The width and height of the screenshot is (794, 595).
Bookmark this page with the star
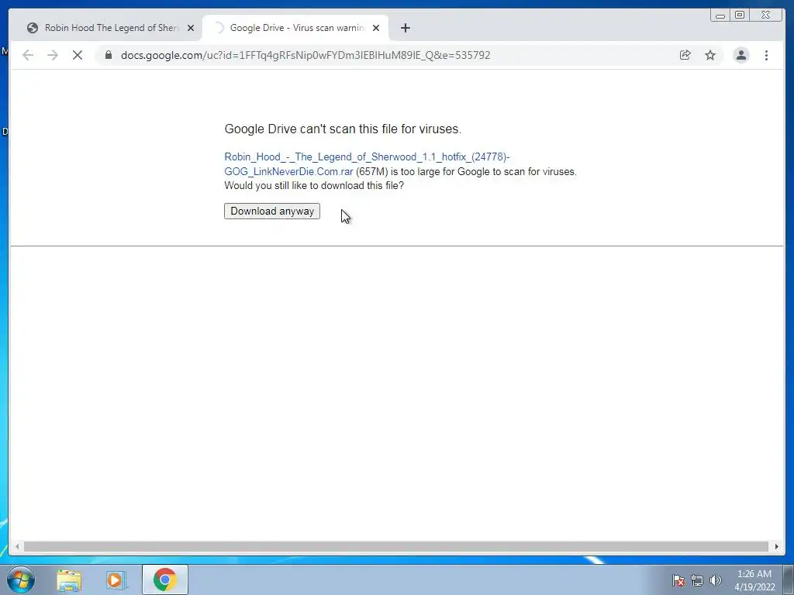pos(710,55)
